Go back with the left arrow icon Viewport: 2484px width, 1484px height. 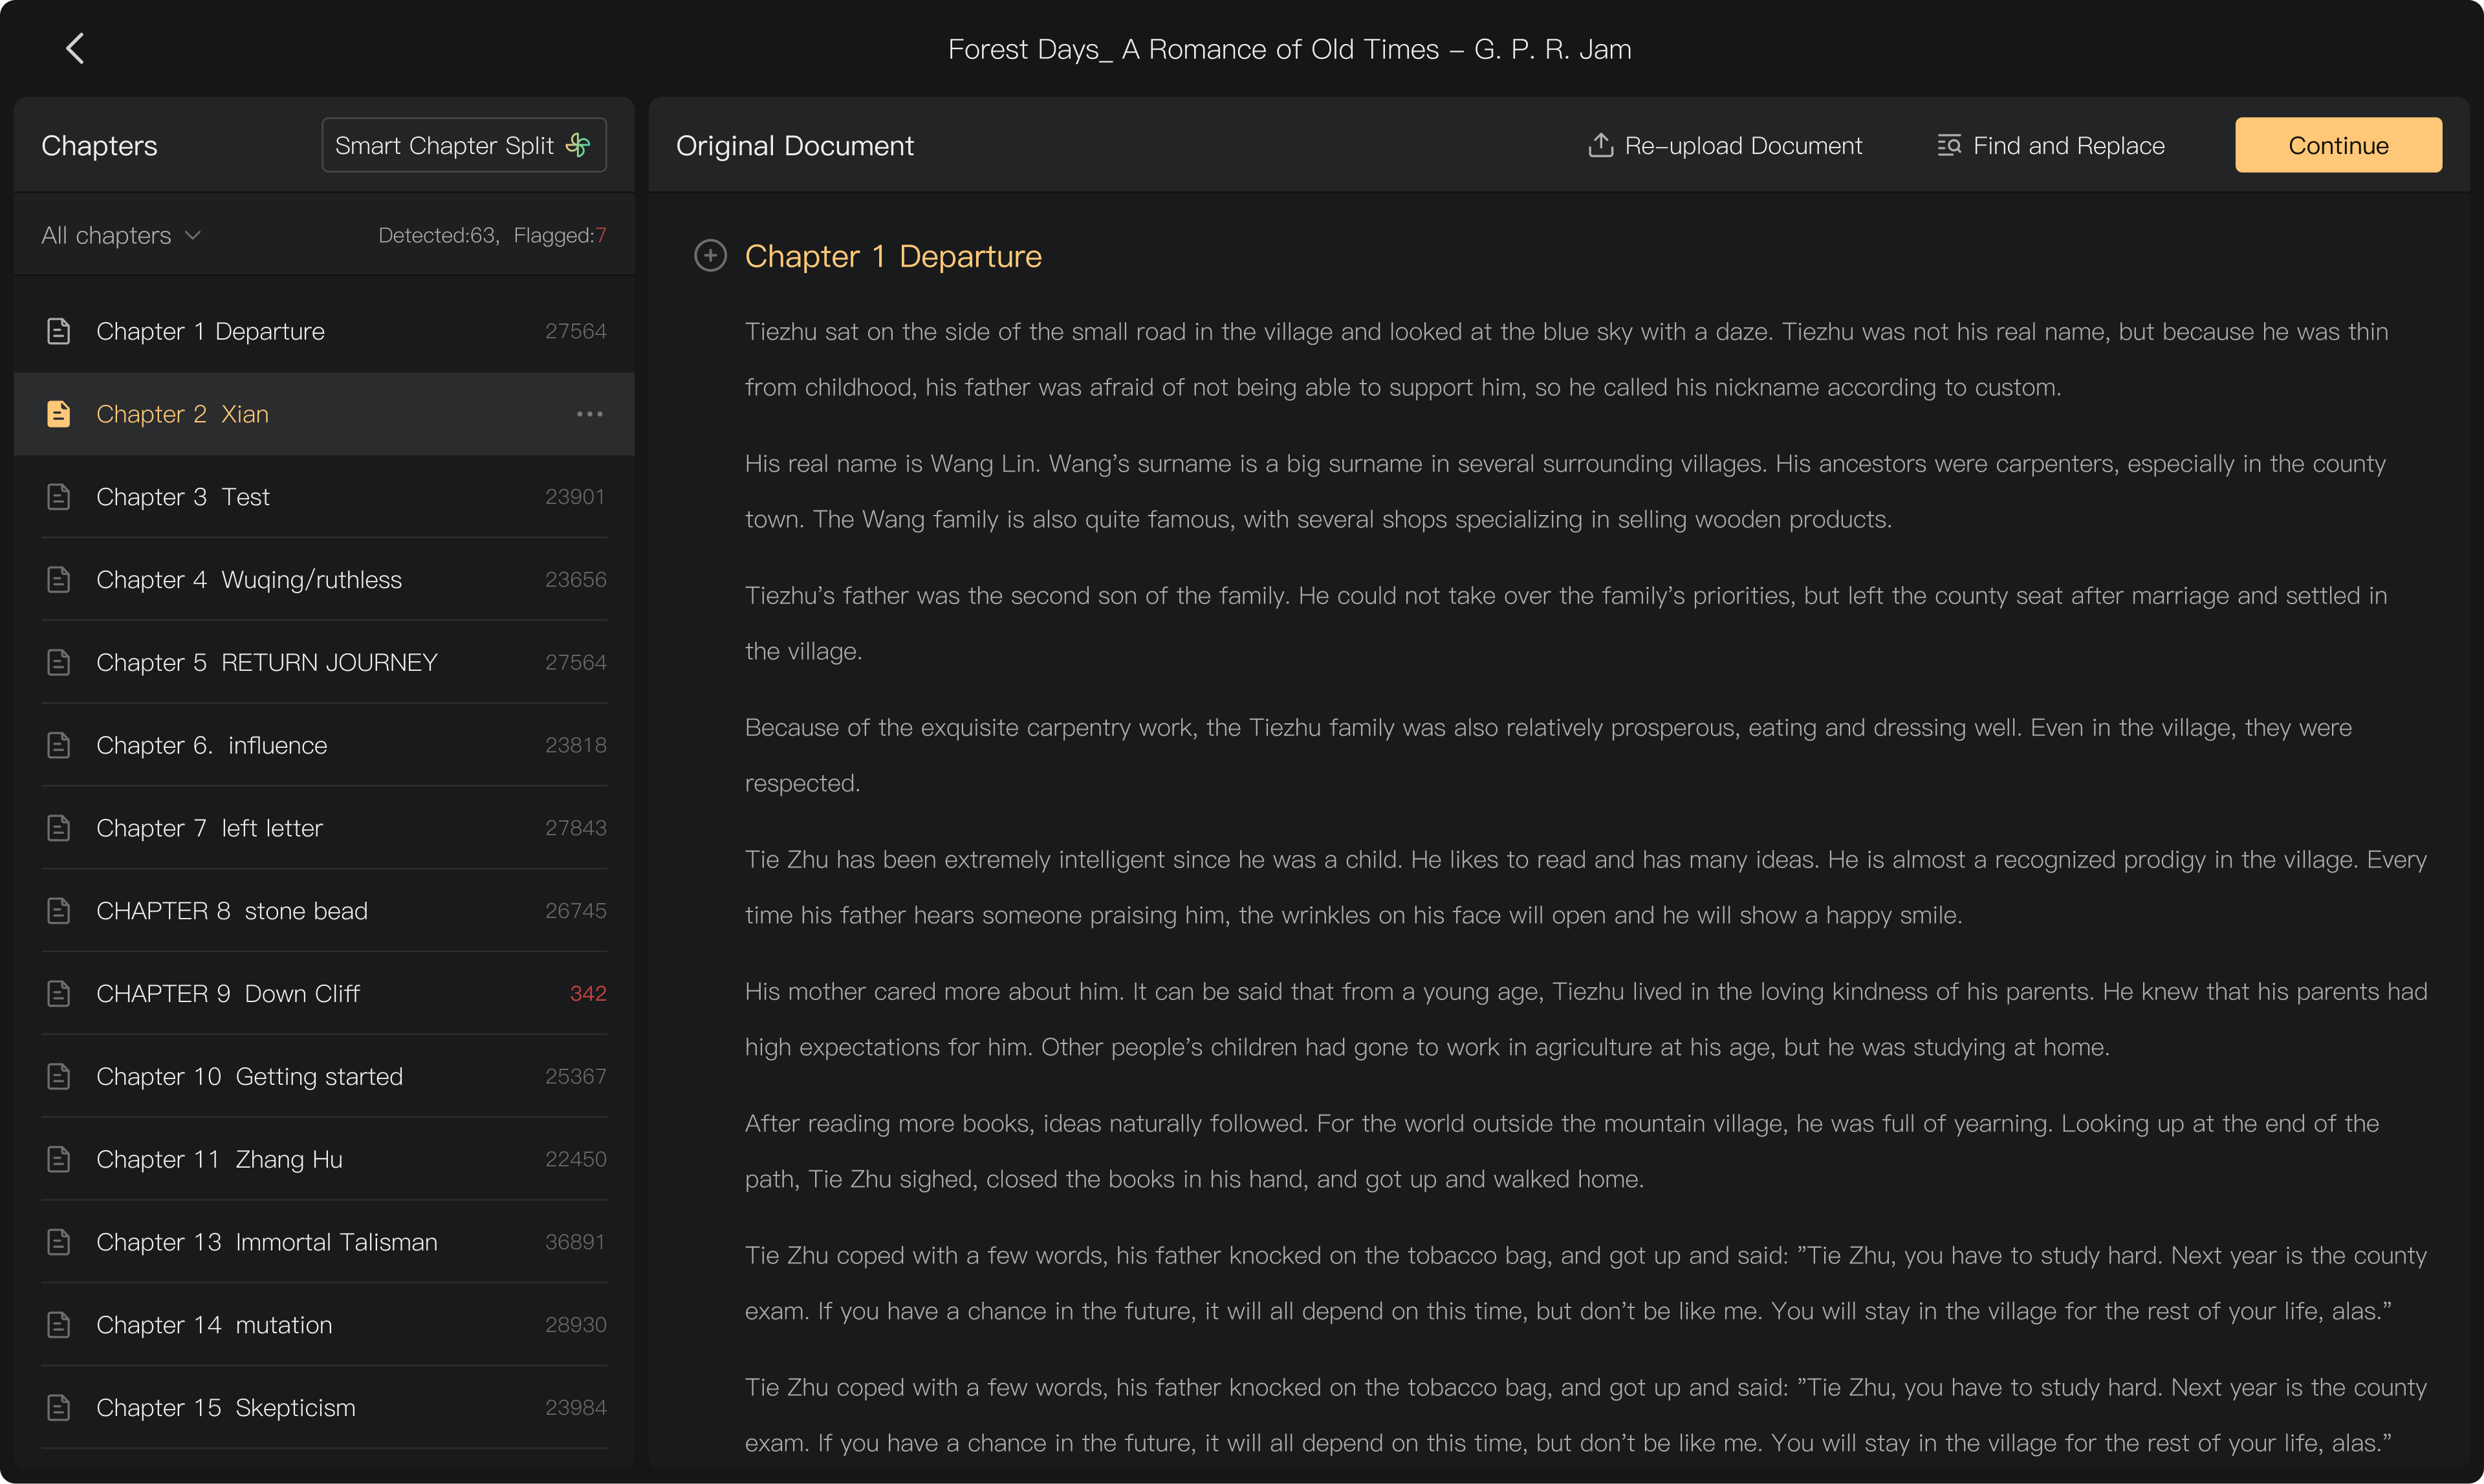[75, 48]
